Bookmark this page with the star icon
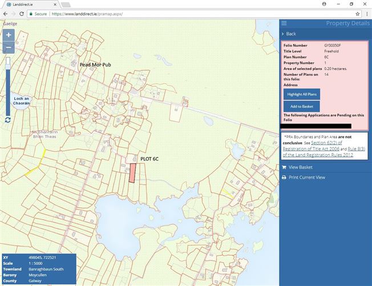Viewport: 372px width, 286px height. point(358,14)
